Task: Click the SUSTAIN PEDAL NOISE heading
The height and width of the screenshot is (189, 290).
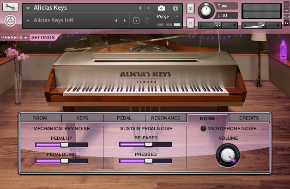Action: pos(146,129)
